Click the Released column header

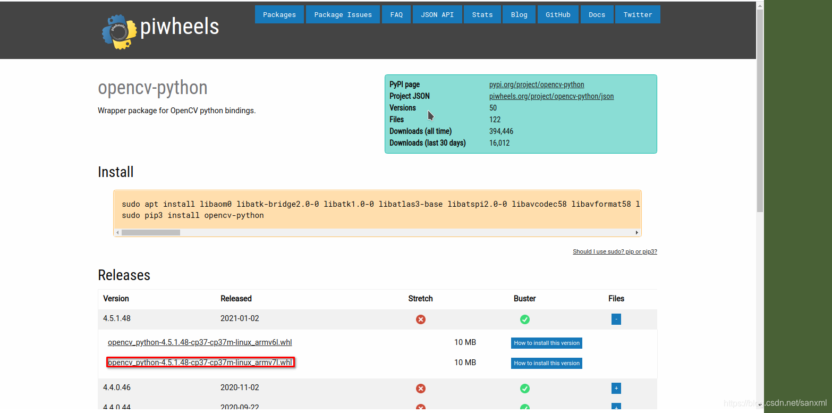[236, 299]
